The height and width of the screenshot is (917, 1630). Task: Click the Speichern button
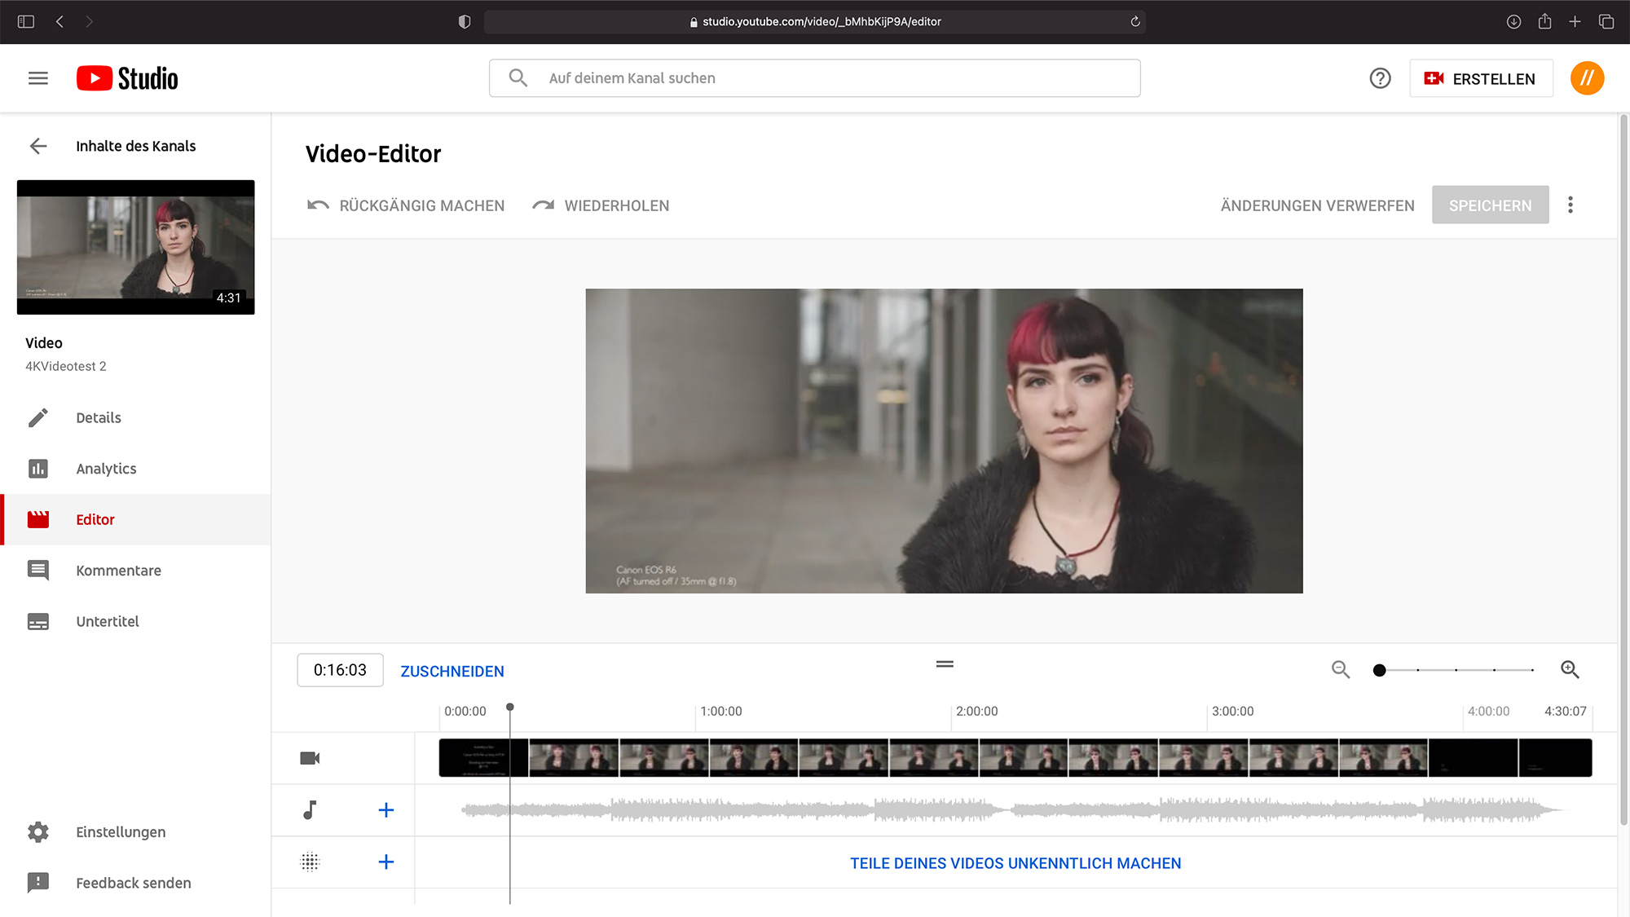point(1490,205)
